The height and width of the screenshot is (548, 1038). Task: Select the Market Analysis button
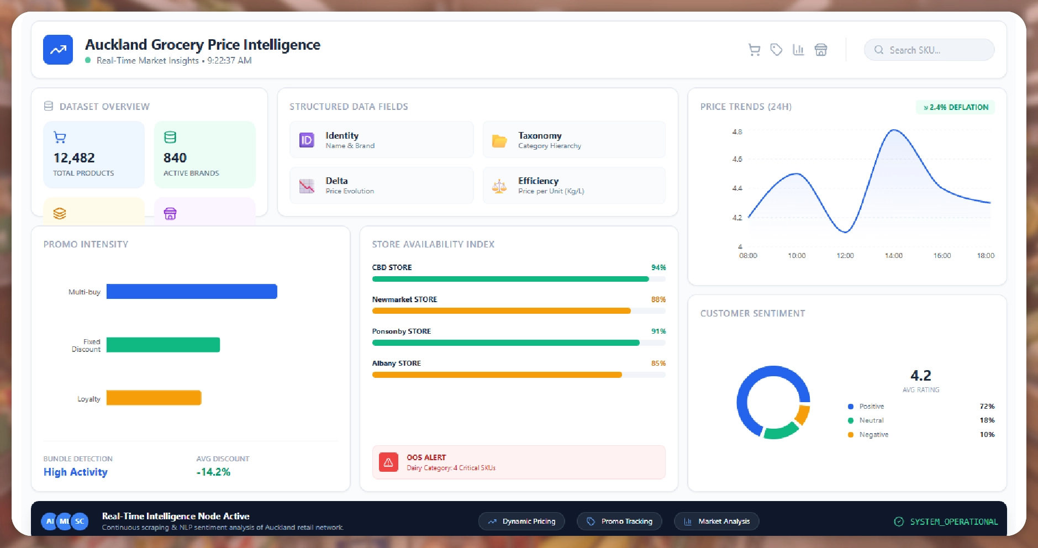tap(716, 521)
